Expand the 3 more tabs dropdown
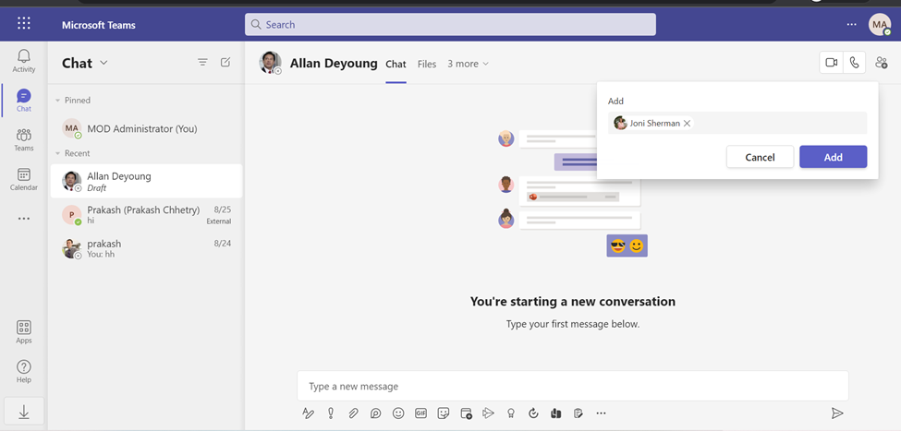The width and height of the screenshot is (901, 431). [x=469, y=64]
